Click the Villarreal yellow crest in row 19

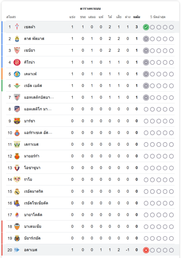[x=17, y=238]
